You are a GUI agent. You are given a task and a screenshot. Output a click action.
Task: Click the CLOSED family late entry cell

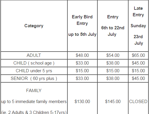(x=138, y=102)
